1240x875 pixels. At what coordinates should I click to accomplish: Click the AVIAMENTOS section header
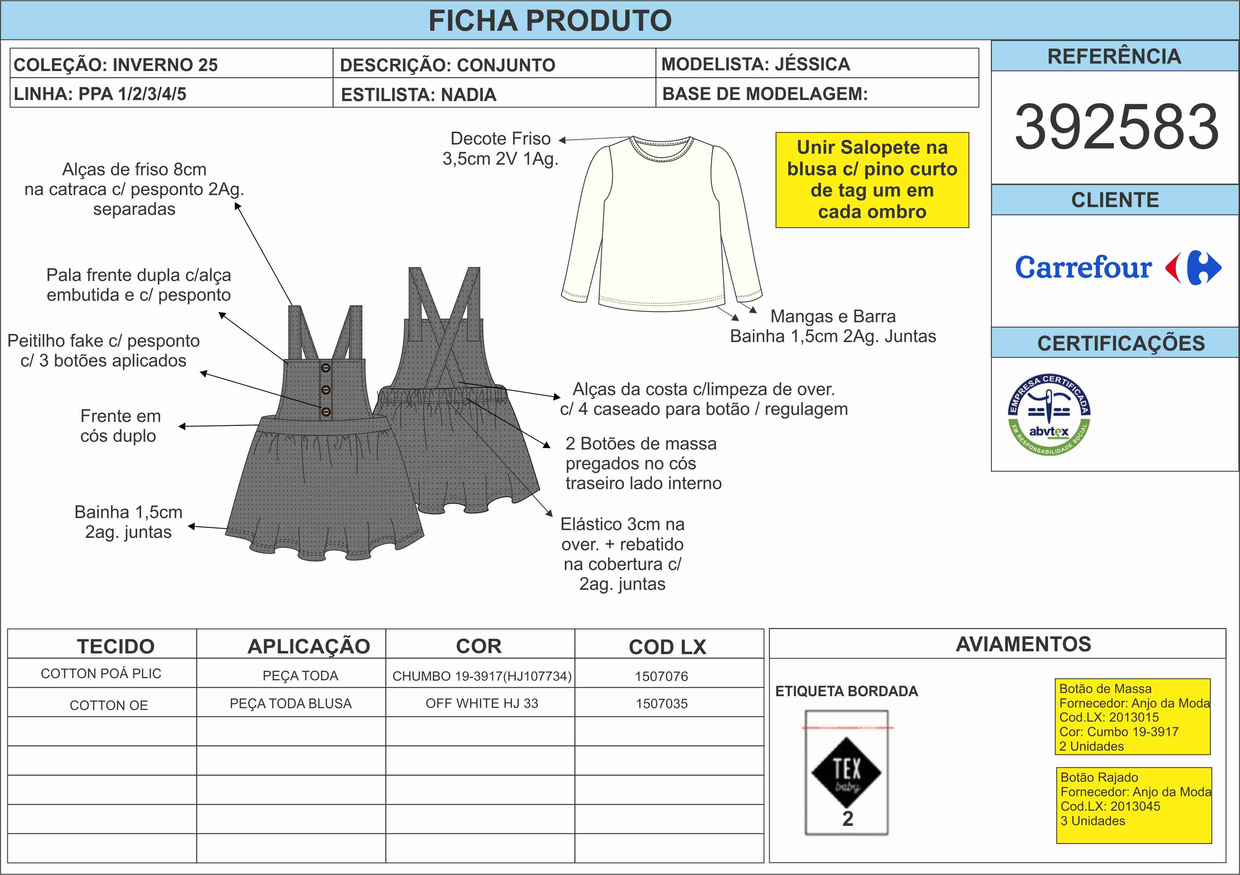1023,644
